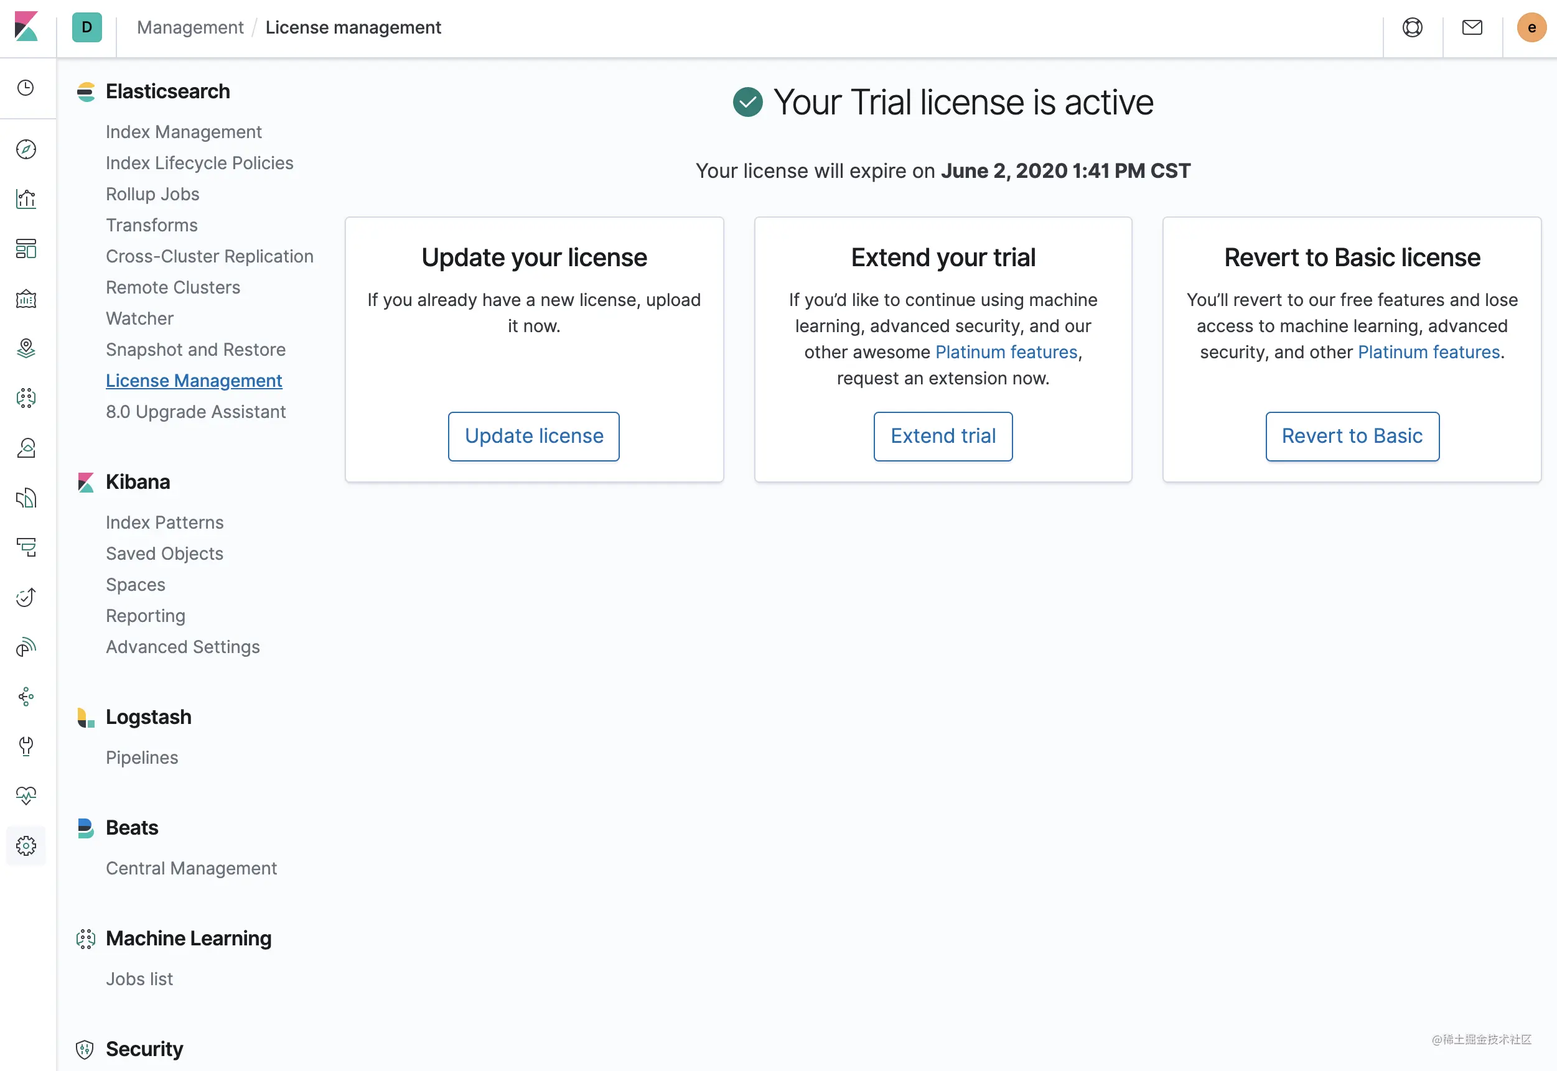Open the user avatar menu
The image size is (1557, 1071).
tap(1531, 27)
